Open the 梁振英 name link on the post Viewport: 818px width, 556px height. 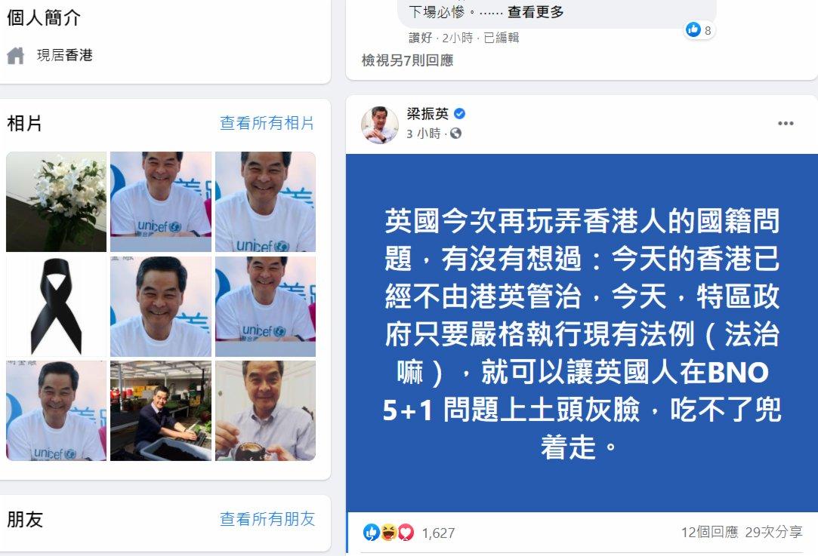[428, 114]
